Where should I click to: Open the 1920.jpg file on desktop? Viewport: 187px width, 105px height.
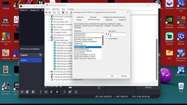tap(6, 5)
